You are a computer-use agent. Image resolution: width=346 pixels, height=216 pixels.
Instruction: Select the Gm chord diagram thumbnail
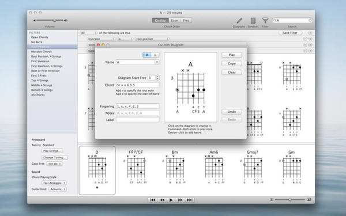click(x=291, y=167)
